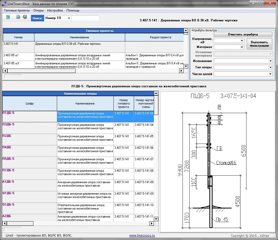Viewport: 278px width, 240px height.
Task: Click drawing number cell 3.407.5-141-08
Action: coord(144,174)
